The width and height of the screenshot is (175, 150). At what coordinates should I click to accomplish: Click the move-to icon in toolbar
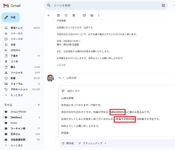point(92,15)
